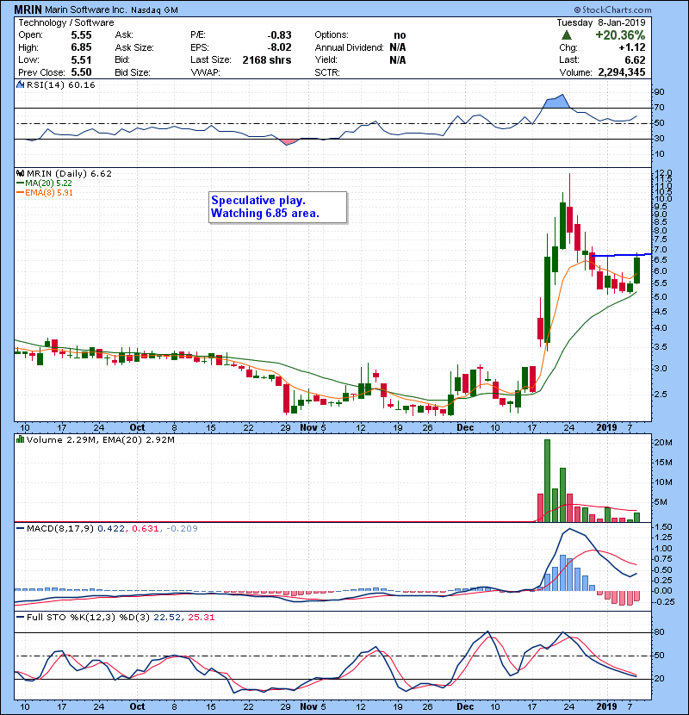Click the RSI indicator icon beside RSI(14)
The image size is (689, 715).
(20, 84)
